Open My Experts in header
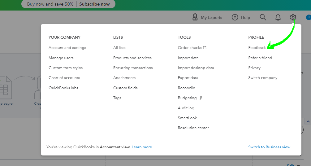The image size is (311, 166). 207,17
